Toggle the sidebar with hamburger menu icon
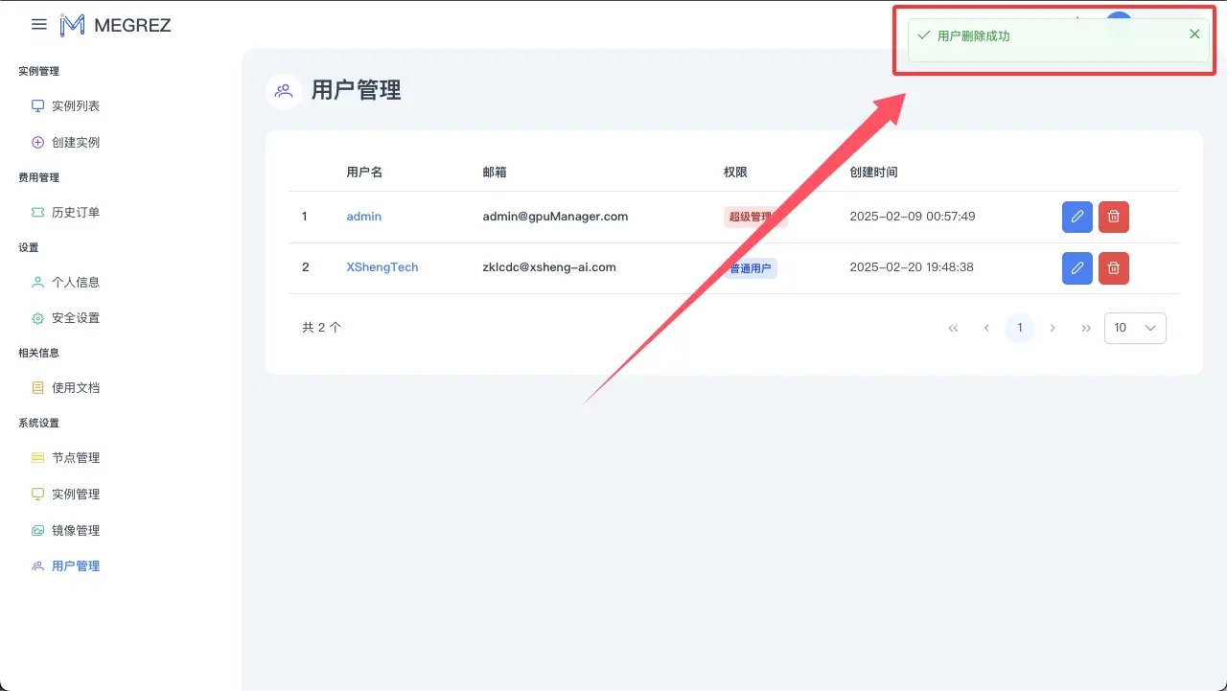 (38, 25)
